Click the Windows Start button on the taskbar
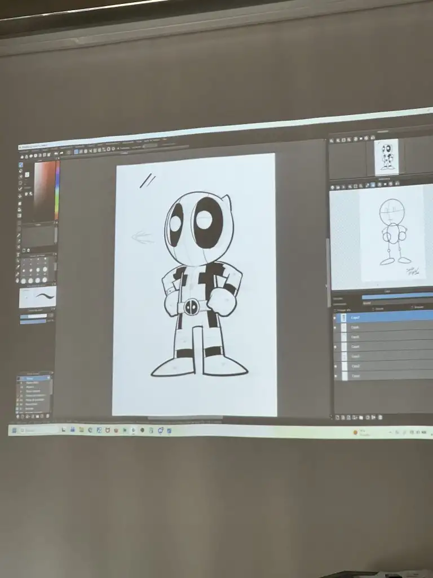 [15, 430]
